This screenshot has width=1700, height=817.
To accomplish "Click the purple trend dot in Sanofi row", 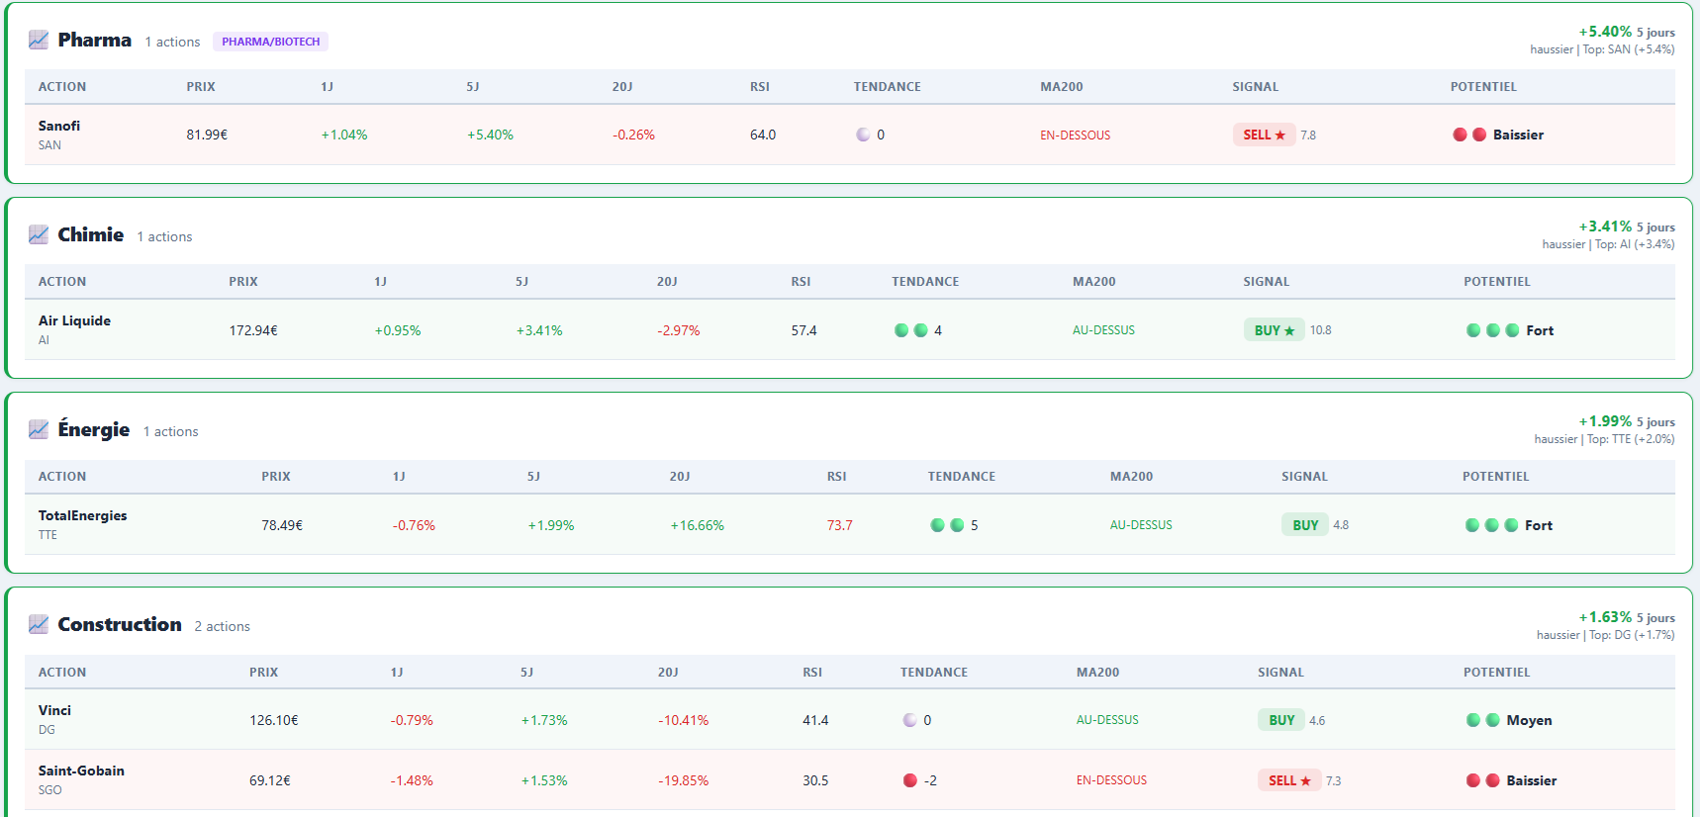I will click(863, 135).
